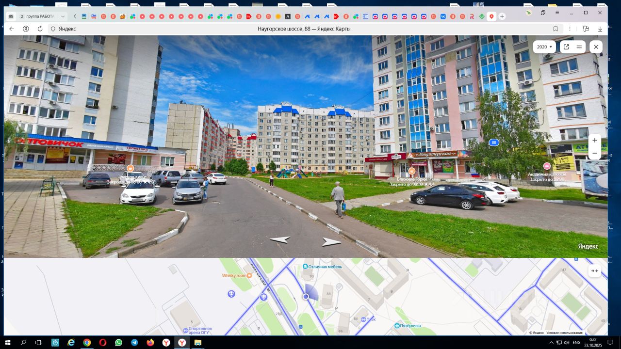Open the volume control in tray
Screen dimensions: 621x349
pos(566,343)
